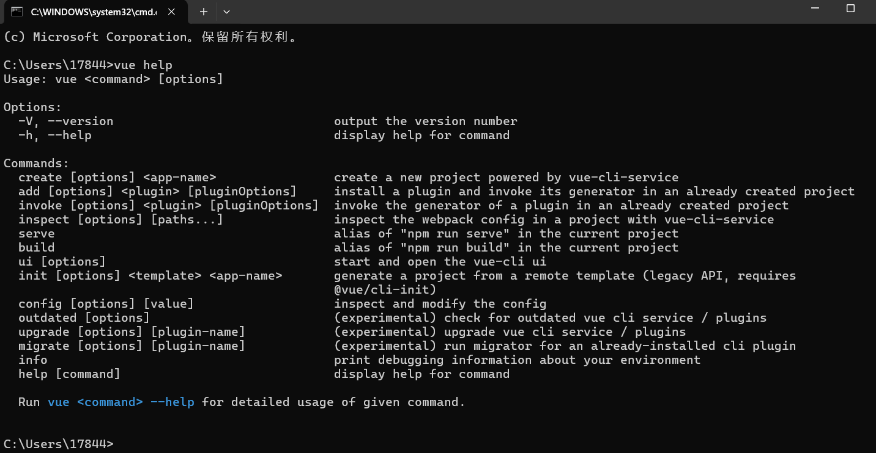This screenshot has height=453, width=876.
Task: Click the highlighted blue vue text
Action: coord(58,402)
